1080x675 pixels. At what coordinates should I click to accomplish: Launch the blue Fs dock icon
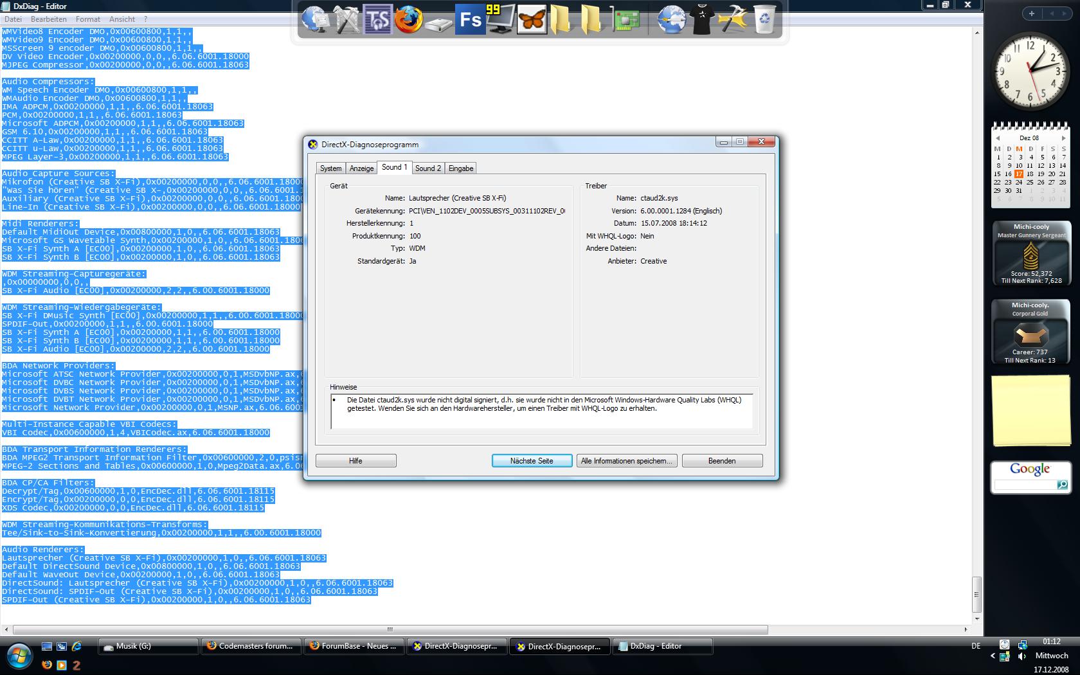tap(470, 19)
